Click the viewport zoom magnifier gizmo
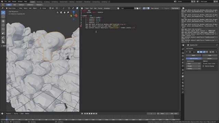The image size is (219, 123). 68,12
